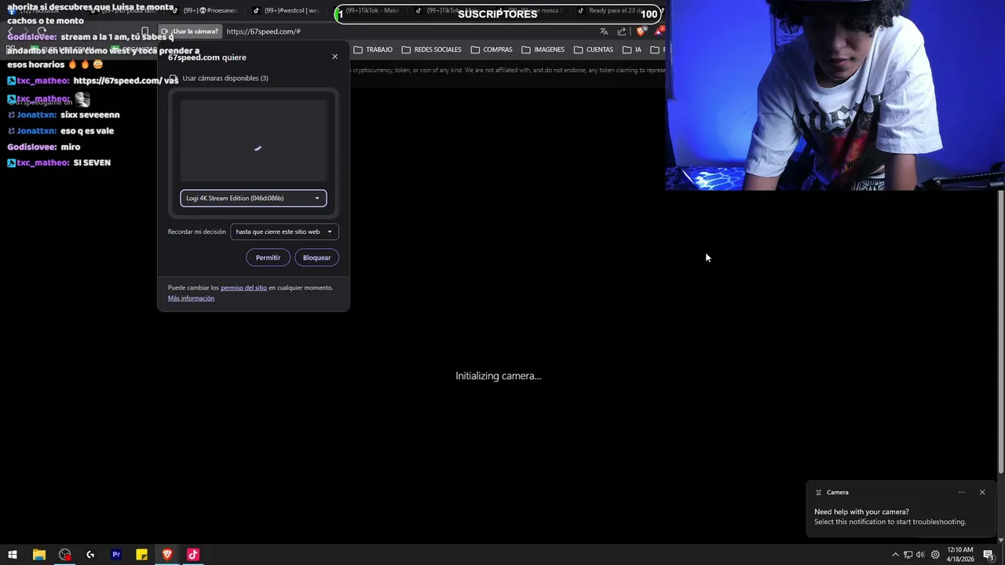Click the Windows Start button
Screen dimensions: 1005x565
click(13, 555)
